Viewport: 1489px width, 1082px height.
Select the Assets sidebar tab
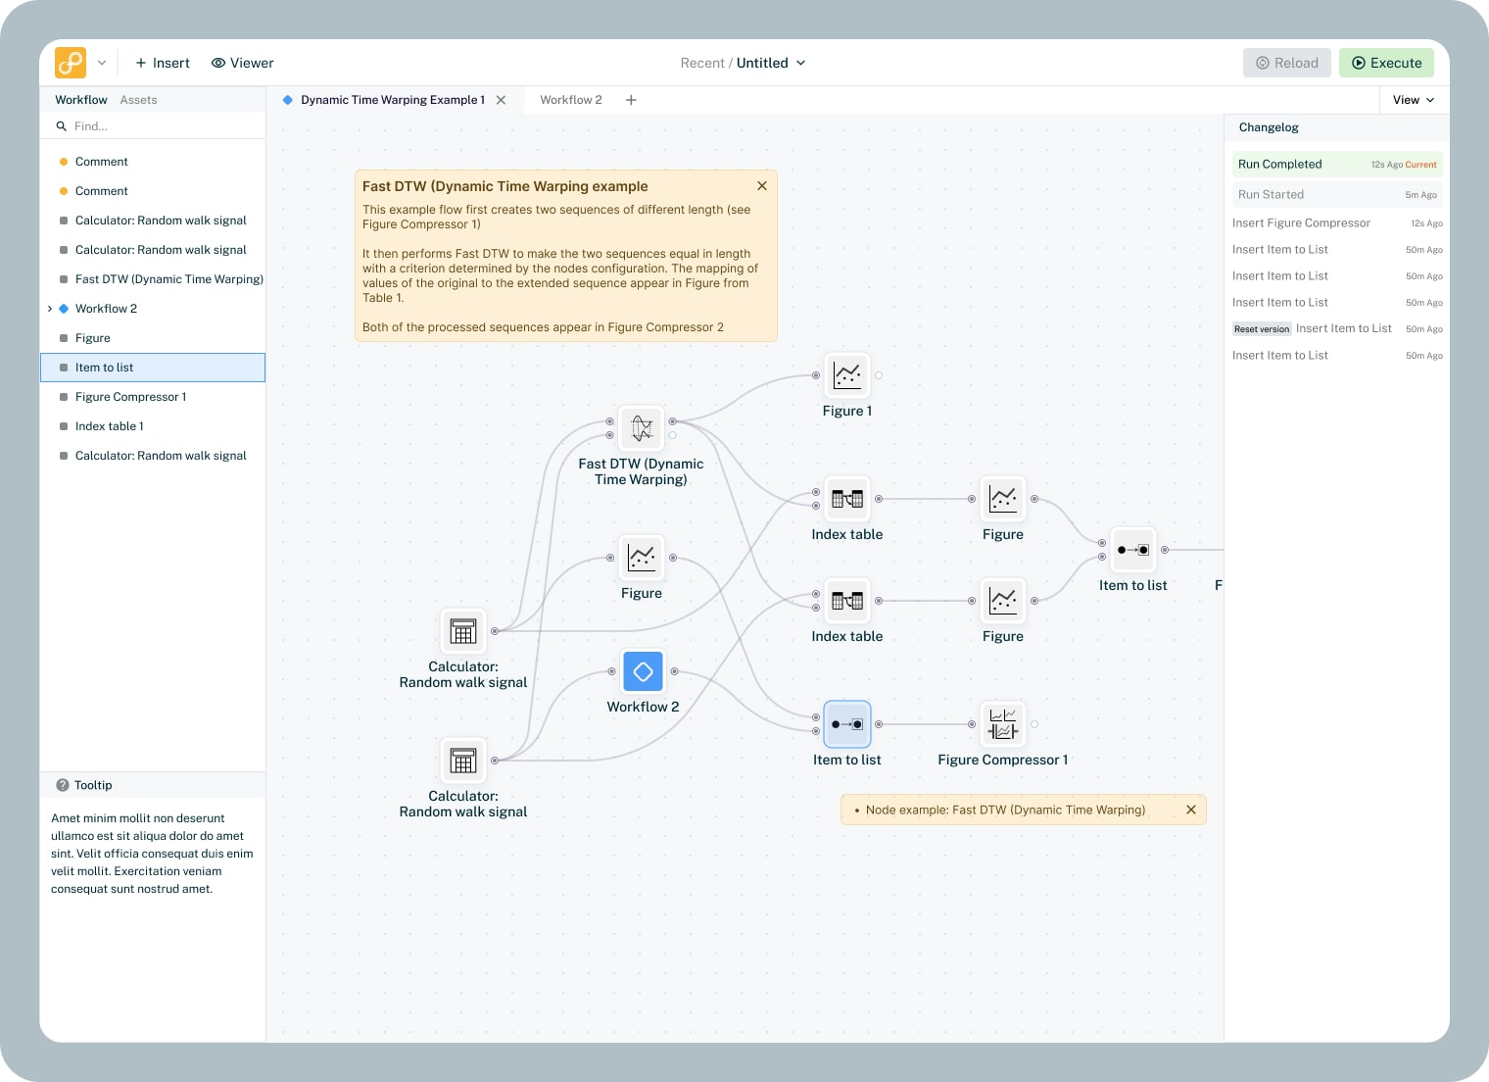(138, 100)
